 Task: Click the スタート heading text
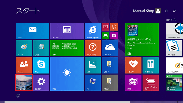(x=28, y=11)
